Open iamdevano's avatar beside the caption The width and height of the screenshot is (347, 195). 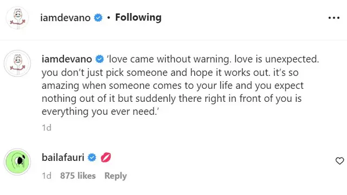pyautogui.click(x=17, y=63)
